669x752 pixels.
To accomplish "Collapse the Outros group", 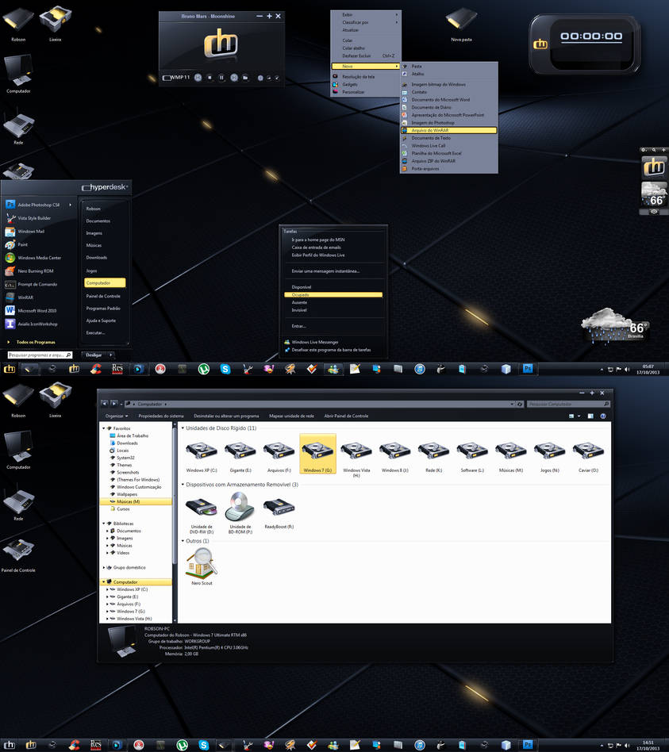I will [x=183, y=541].
